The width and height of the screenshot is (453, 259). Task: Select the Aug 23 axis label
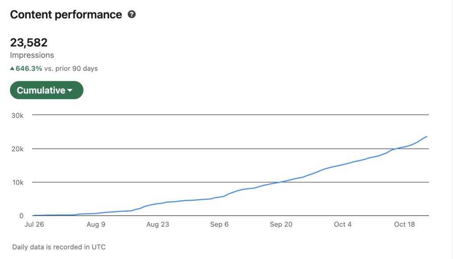158,225
